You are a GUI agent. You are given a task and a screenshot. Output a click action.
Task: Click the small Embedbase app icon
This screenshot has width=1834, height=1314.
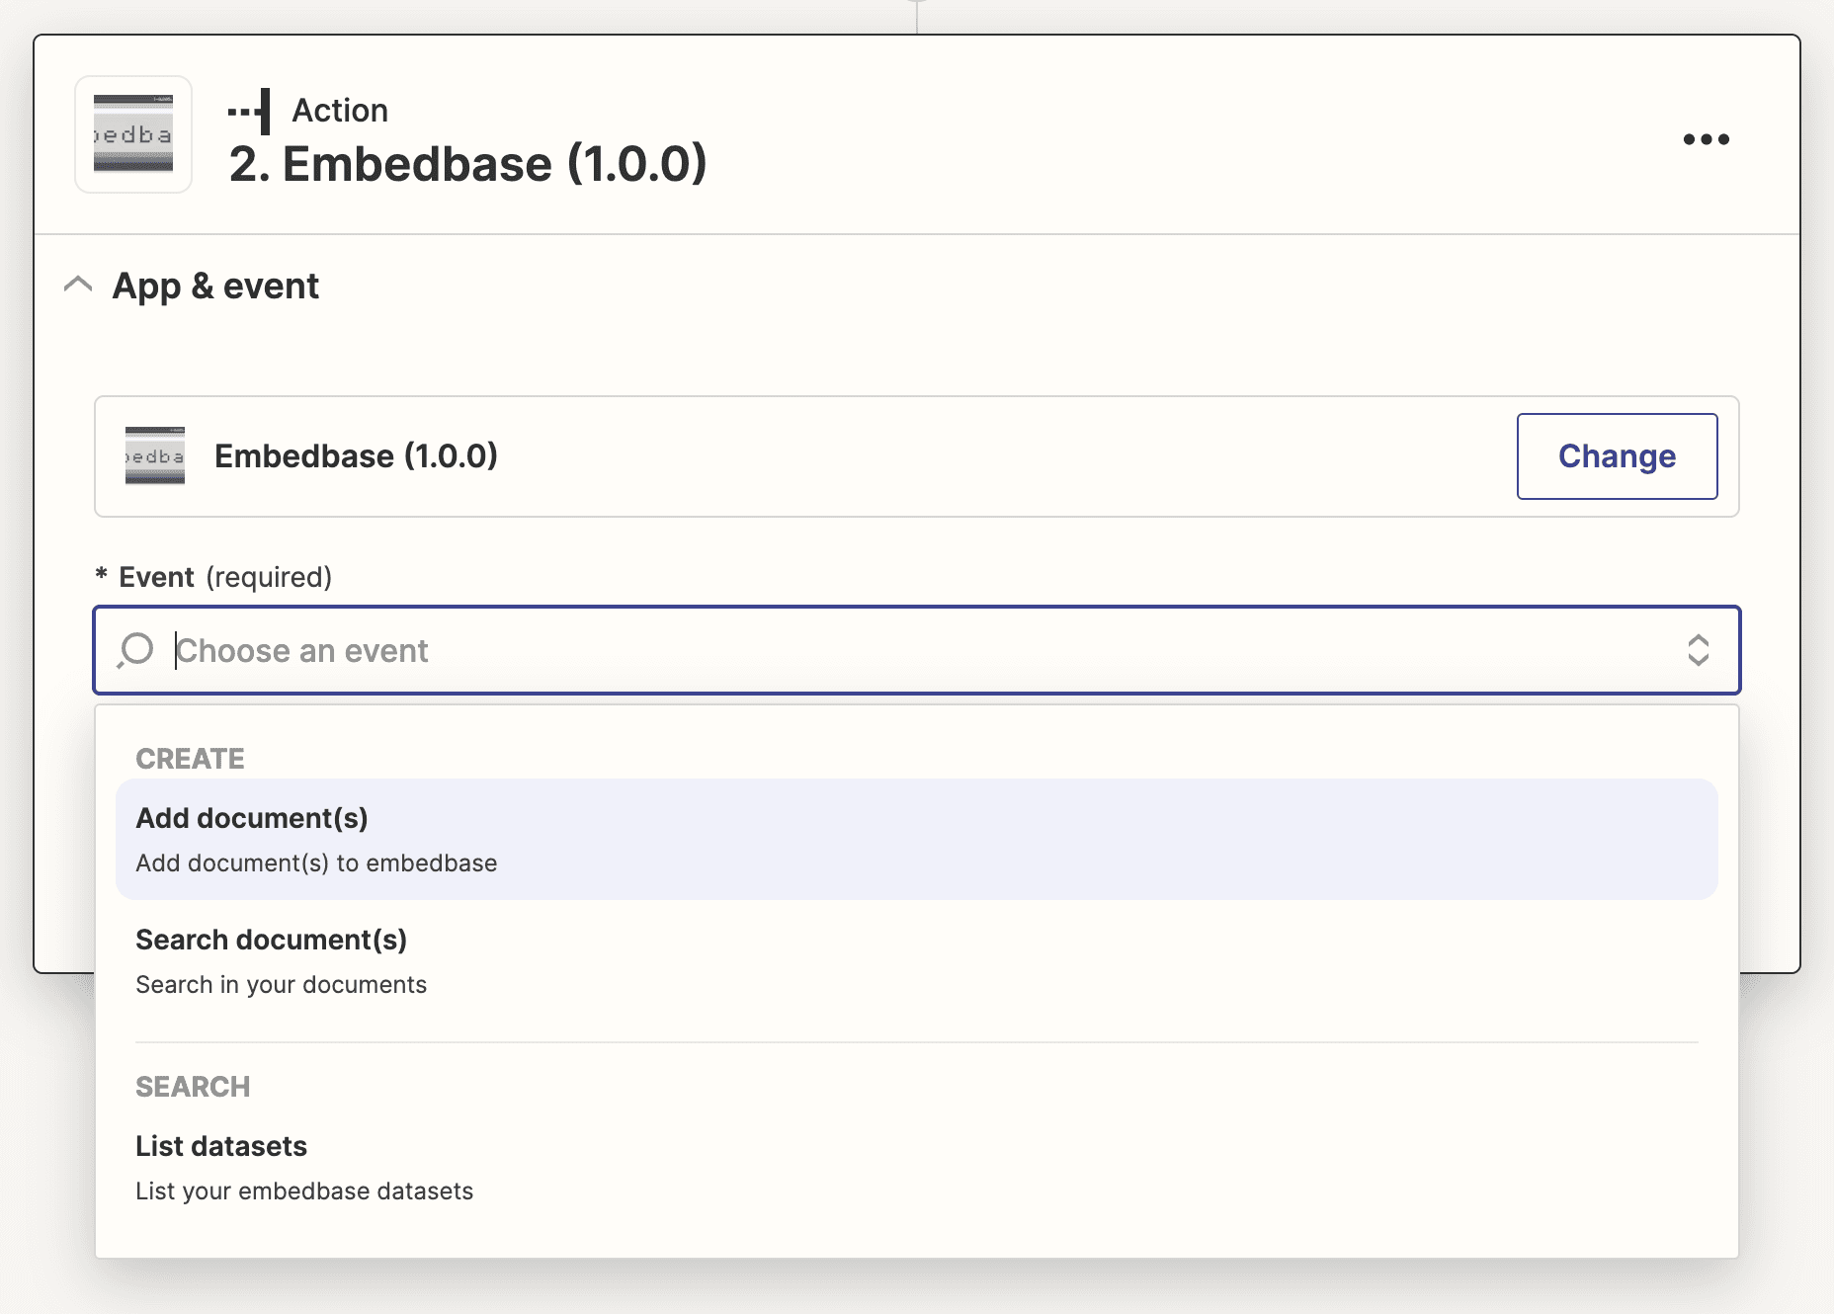tap(155, 456)
